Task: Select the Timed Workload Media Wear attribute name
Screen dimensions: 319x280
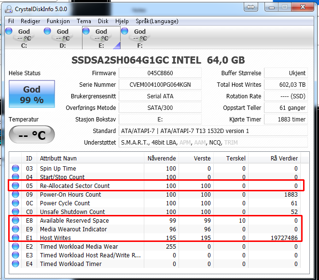Action: 79,246
